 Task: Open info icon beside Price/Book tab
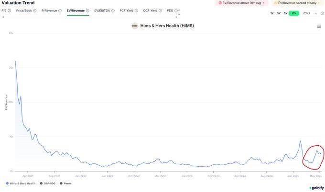pyautogui.click(x=35, y=11)
